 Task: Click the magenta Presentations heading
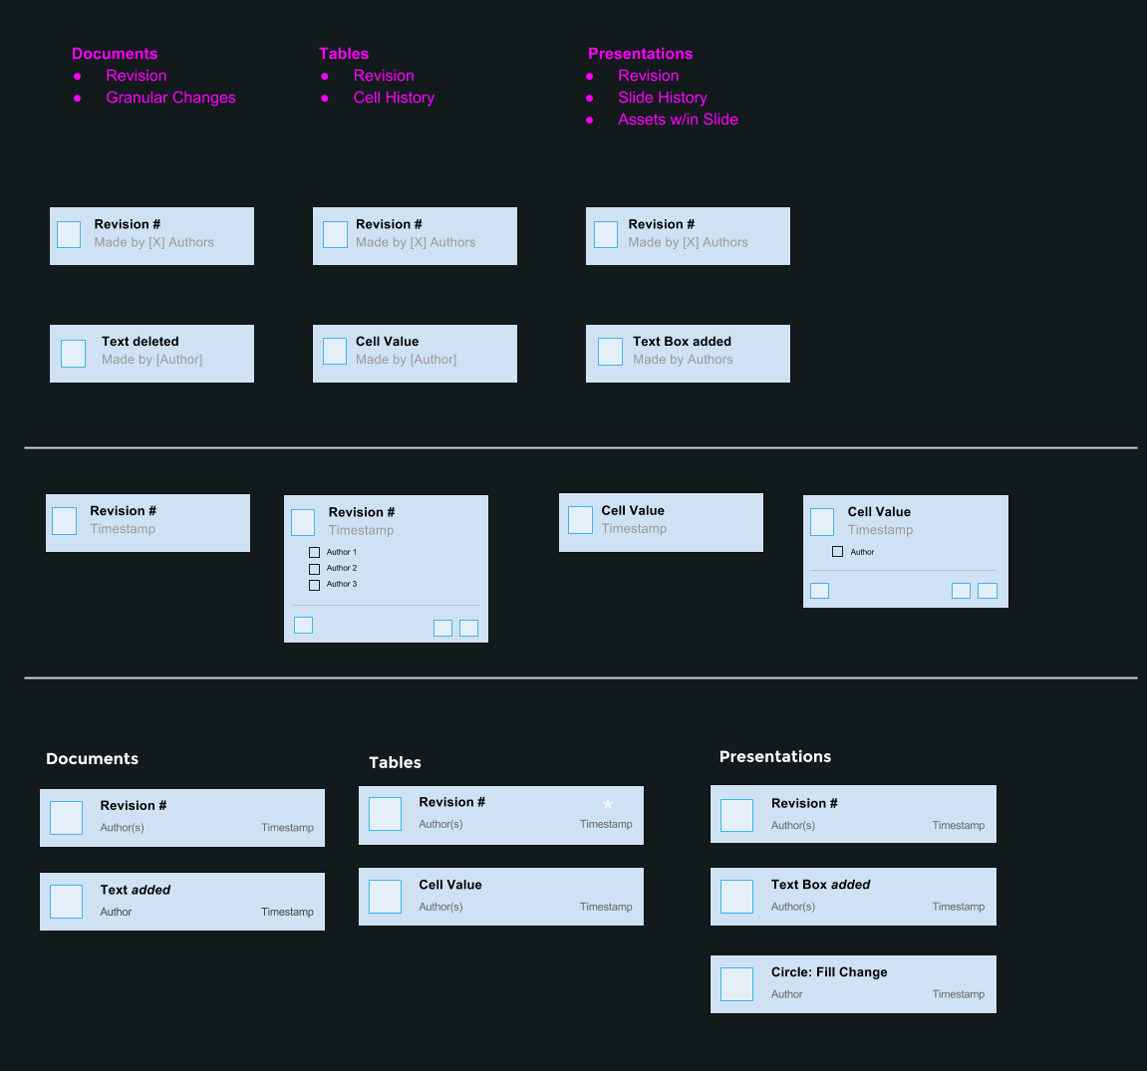tap(640, 54)
